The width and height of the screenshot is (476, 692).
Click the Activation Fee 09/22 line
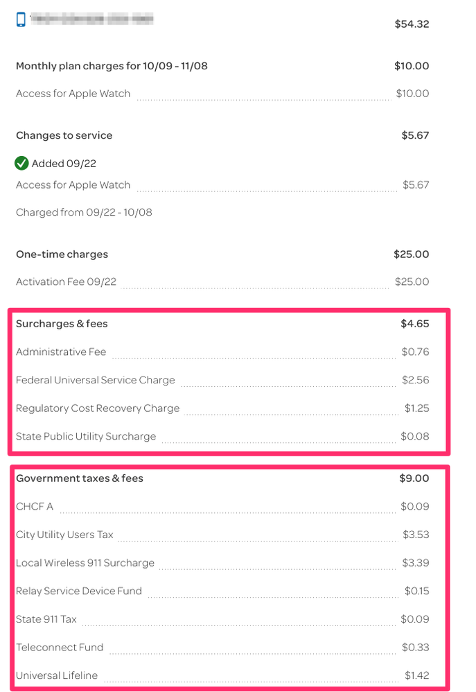point(67,282)
